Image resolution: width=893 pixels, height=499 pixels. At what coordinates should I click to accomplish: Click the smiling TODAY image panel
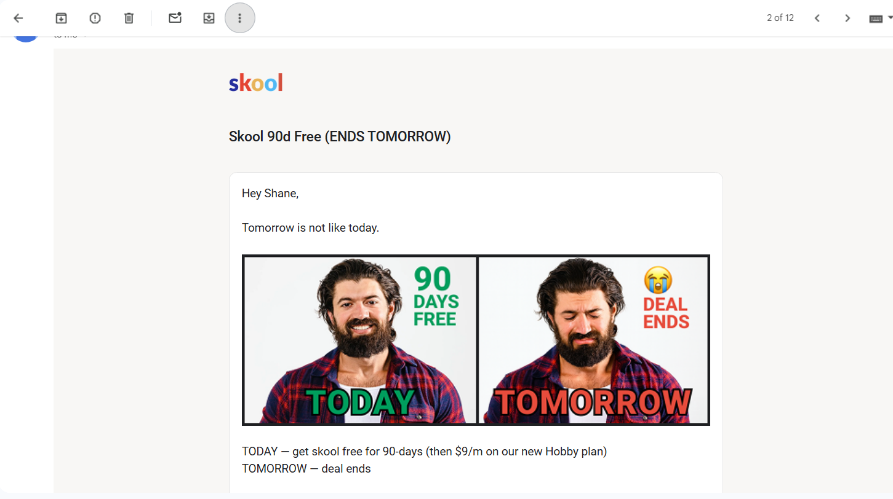[360, 340]
